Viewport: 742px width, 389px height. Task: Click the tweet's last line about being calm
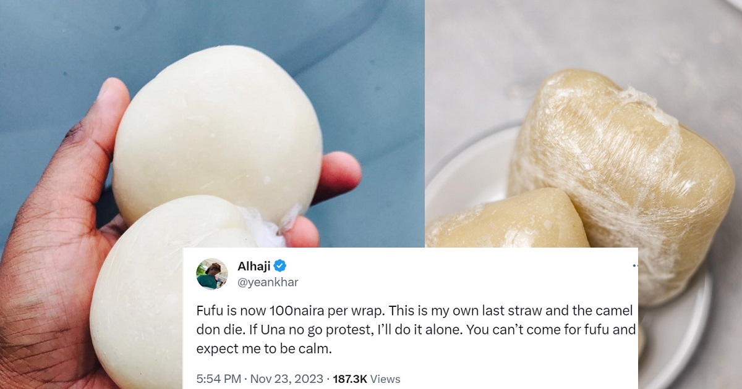[x=264, y=349]
